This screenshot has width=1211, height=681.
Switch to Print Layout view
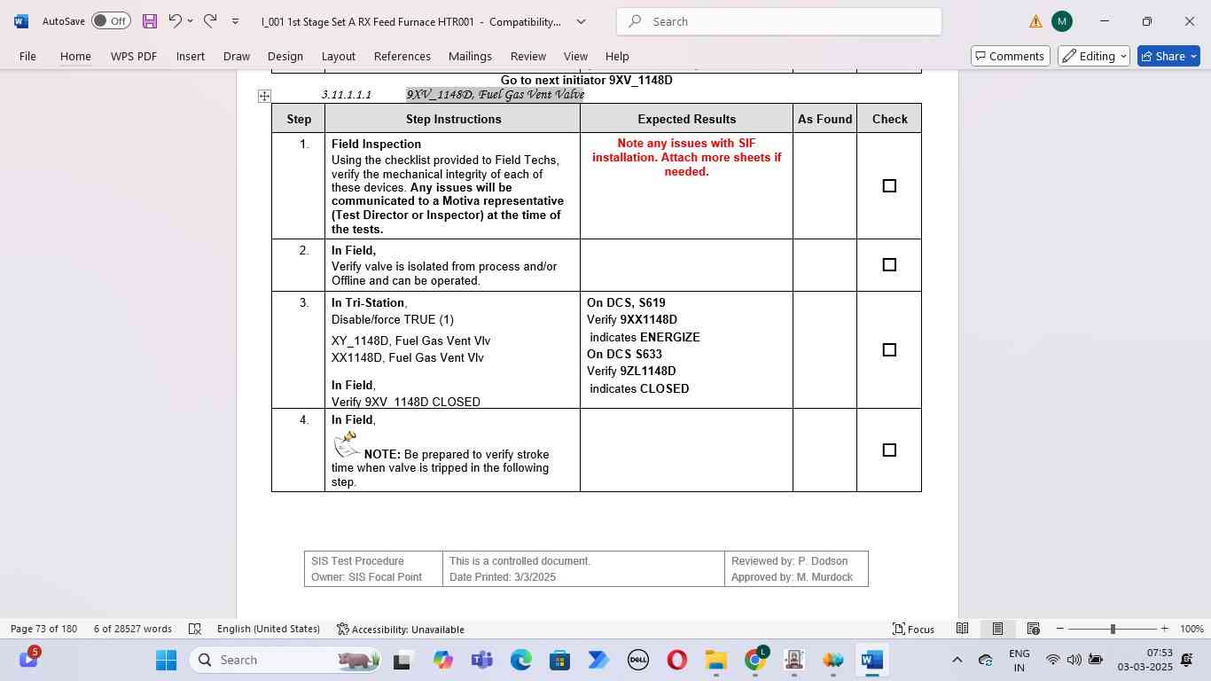[x=997, y=629]
